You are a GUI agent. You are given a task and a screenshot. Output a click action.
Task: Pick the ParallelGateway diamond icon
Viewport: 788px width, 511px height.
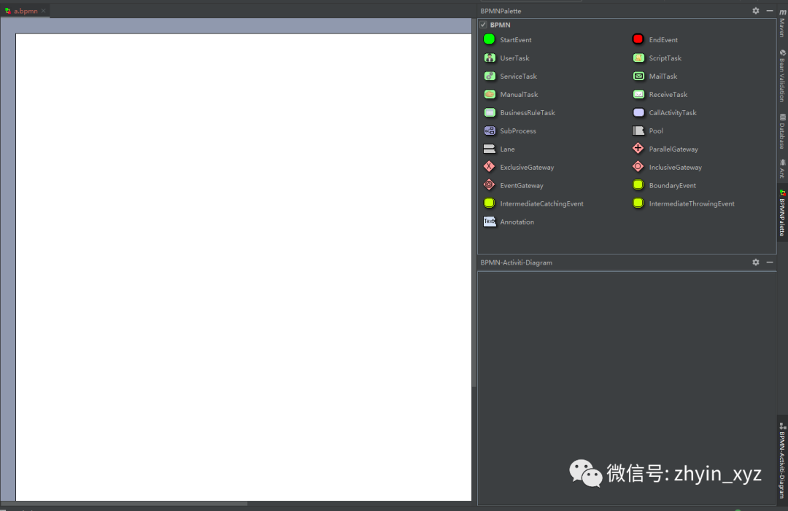tap(638, 148)
